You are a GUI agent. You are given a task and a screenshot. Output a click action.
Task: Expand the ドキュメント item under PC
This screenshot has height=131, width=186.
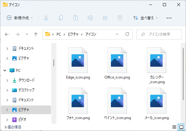coord(7,100)
